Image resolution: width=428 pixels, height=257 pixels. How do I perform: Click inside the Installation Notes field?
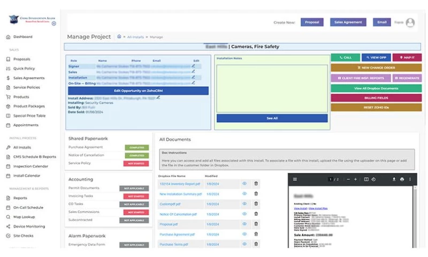[272, 88]
